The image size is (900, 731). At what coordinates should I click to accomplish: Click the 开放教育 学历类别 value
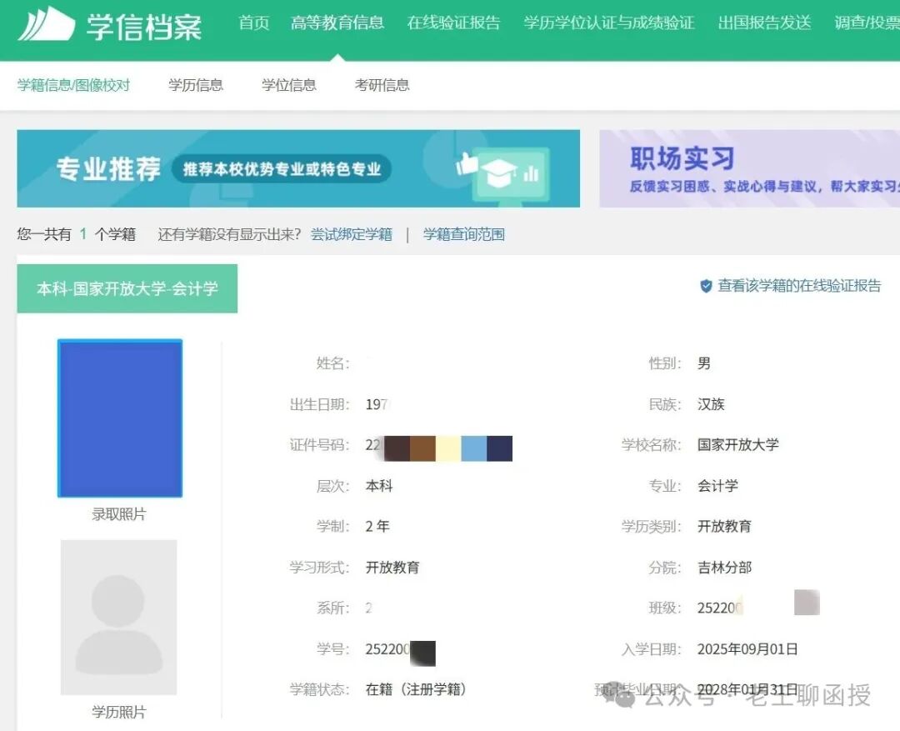click(x=724, y=526)
